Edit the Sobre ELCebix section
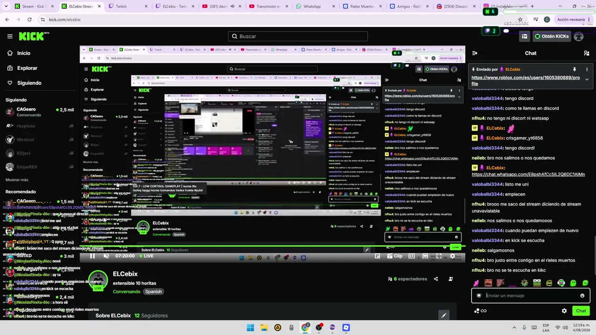This screenshot has height=335, width=596. [444, 315]
